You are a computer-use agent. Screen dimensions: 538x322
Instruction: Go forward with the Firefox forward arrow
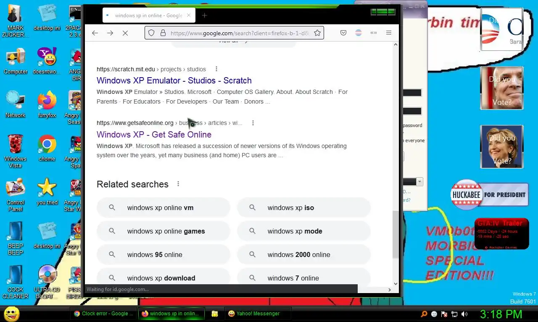110,33
